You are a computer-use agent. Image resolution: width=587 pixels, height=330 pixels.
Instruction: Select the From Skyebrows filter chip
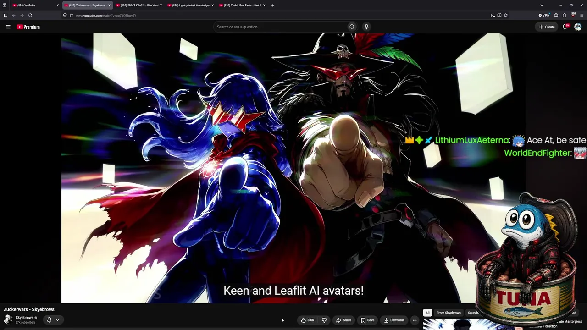point(449,313)
